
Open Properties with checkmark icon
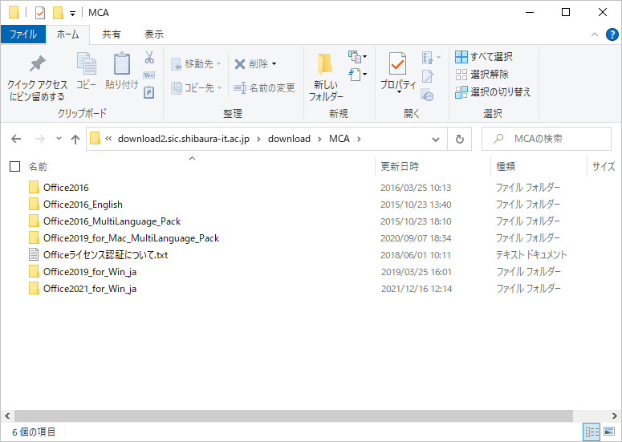click(x=397, y=63)
